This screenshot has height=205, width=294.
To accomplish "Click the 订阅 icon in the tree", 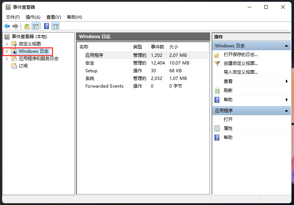I will pyautogui.click(x=14, y=66).
